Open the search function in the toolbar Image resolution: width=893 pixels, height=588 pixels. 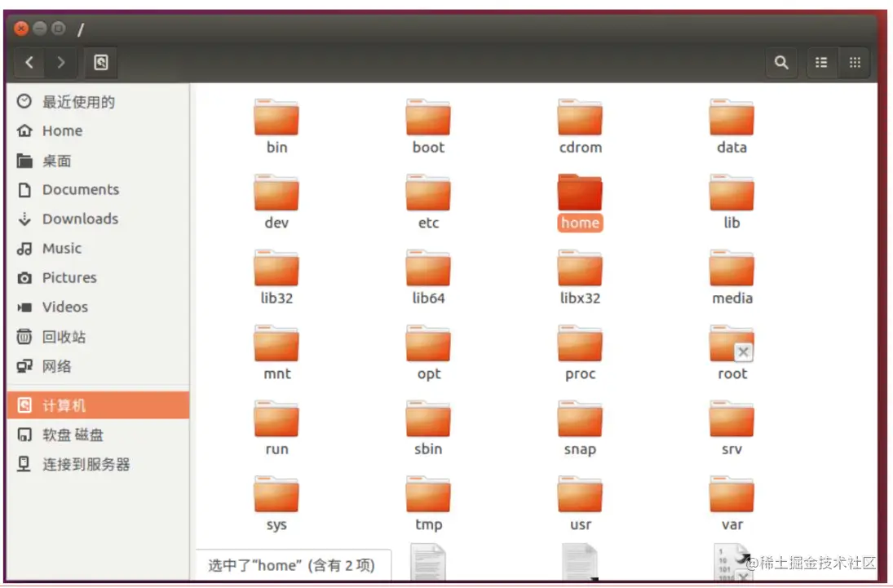point(781,62)
